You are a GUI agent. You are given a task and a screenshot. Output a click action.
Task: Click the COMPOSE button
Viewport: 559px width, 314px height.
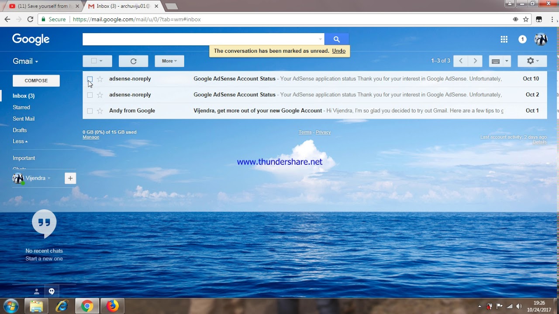(36, 81)
